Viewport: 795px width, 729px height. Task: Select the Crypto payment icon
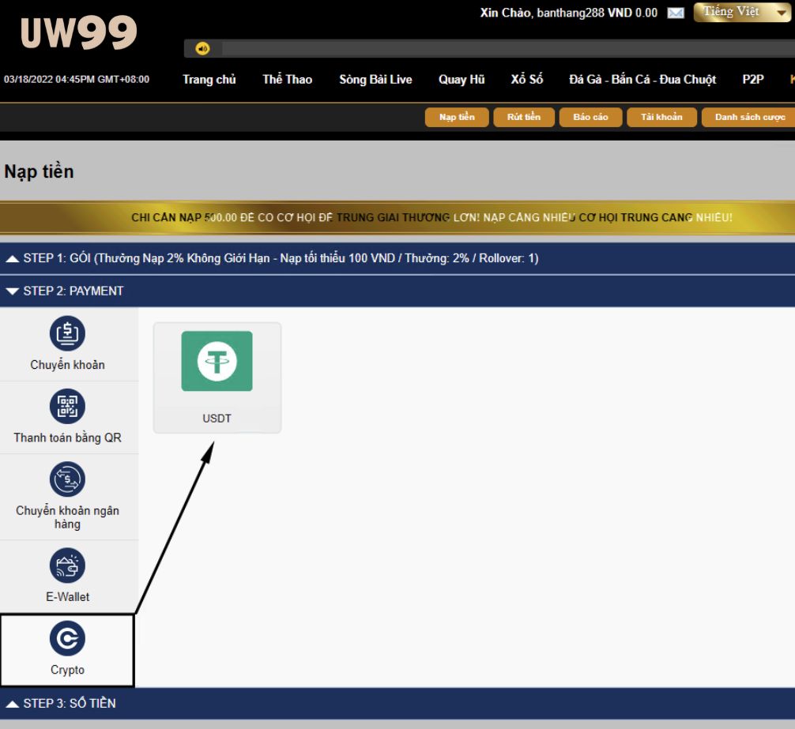click(x=68, y=639)
